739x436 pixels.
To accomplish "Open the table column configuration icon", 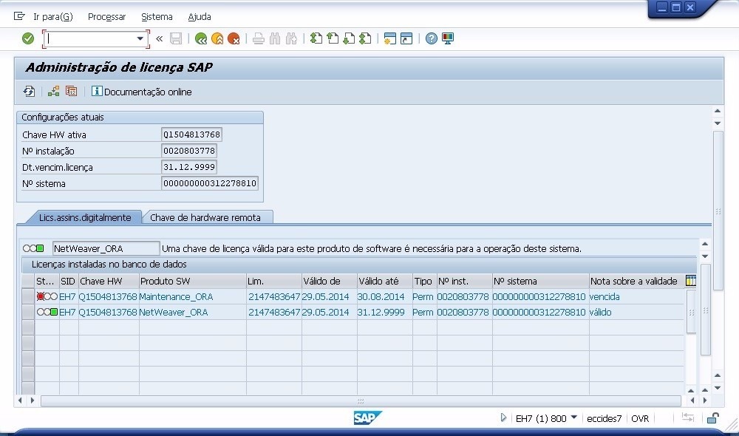I will click(690, 281).
